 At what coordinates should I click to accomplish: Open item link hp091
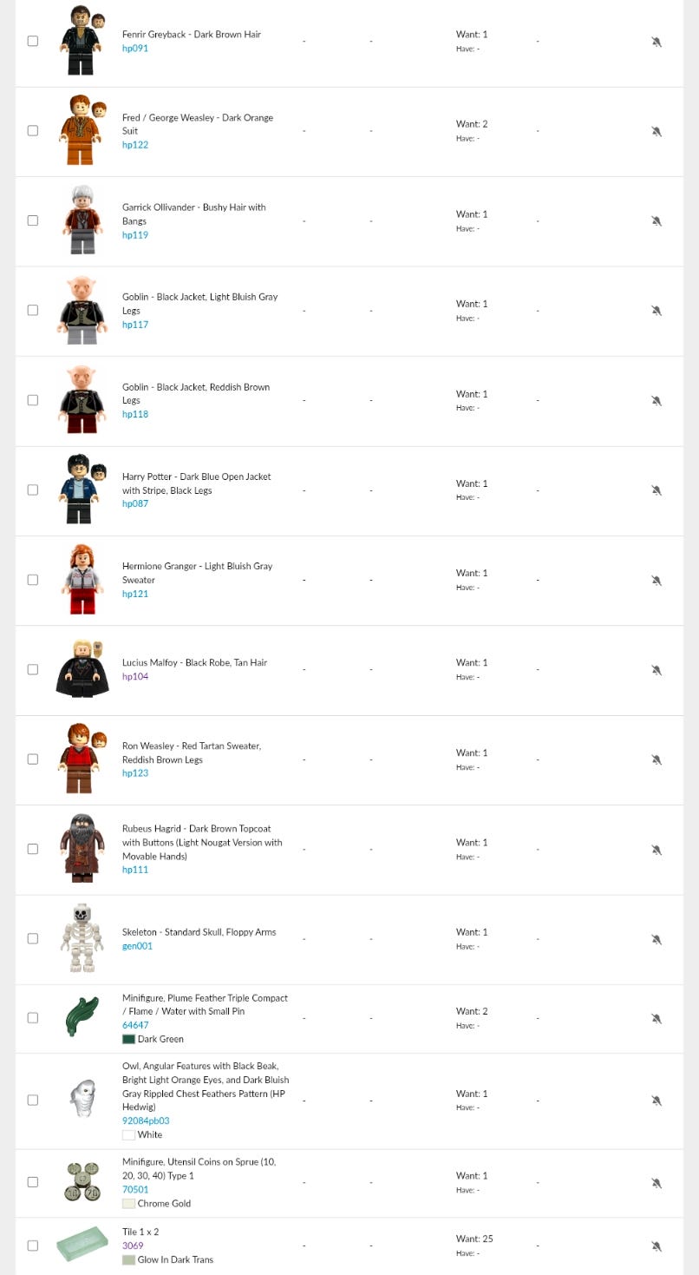[x=135, y=49]
